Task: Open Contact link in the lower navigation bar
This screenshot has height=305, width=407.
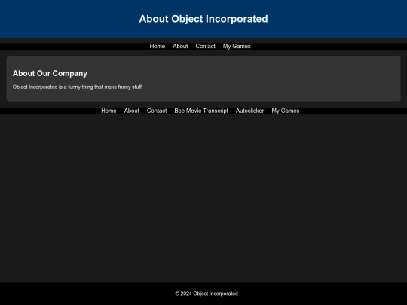Action: point(157,111)
